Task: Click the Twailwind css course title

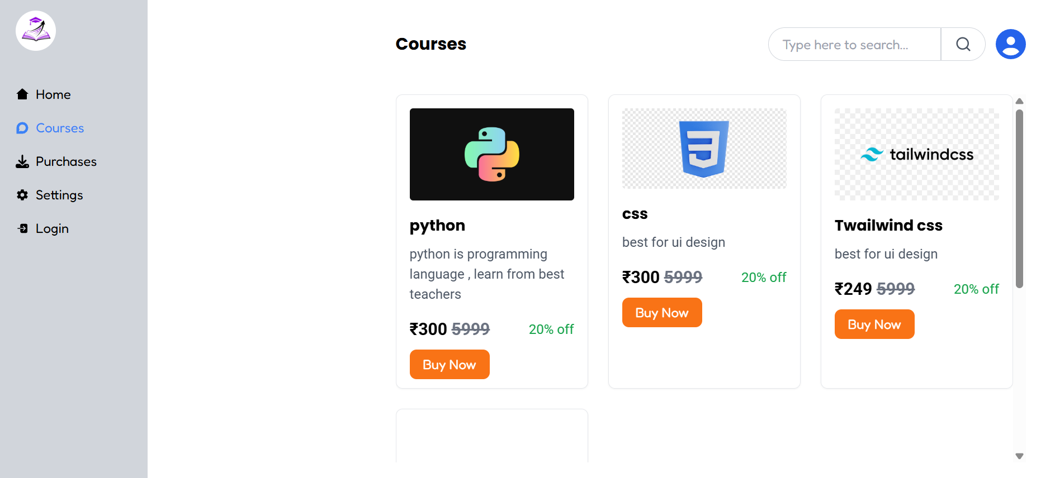Action: pyautogui.click(x=888, y=225)
